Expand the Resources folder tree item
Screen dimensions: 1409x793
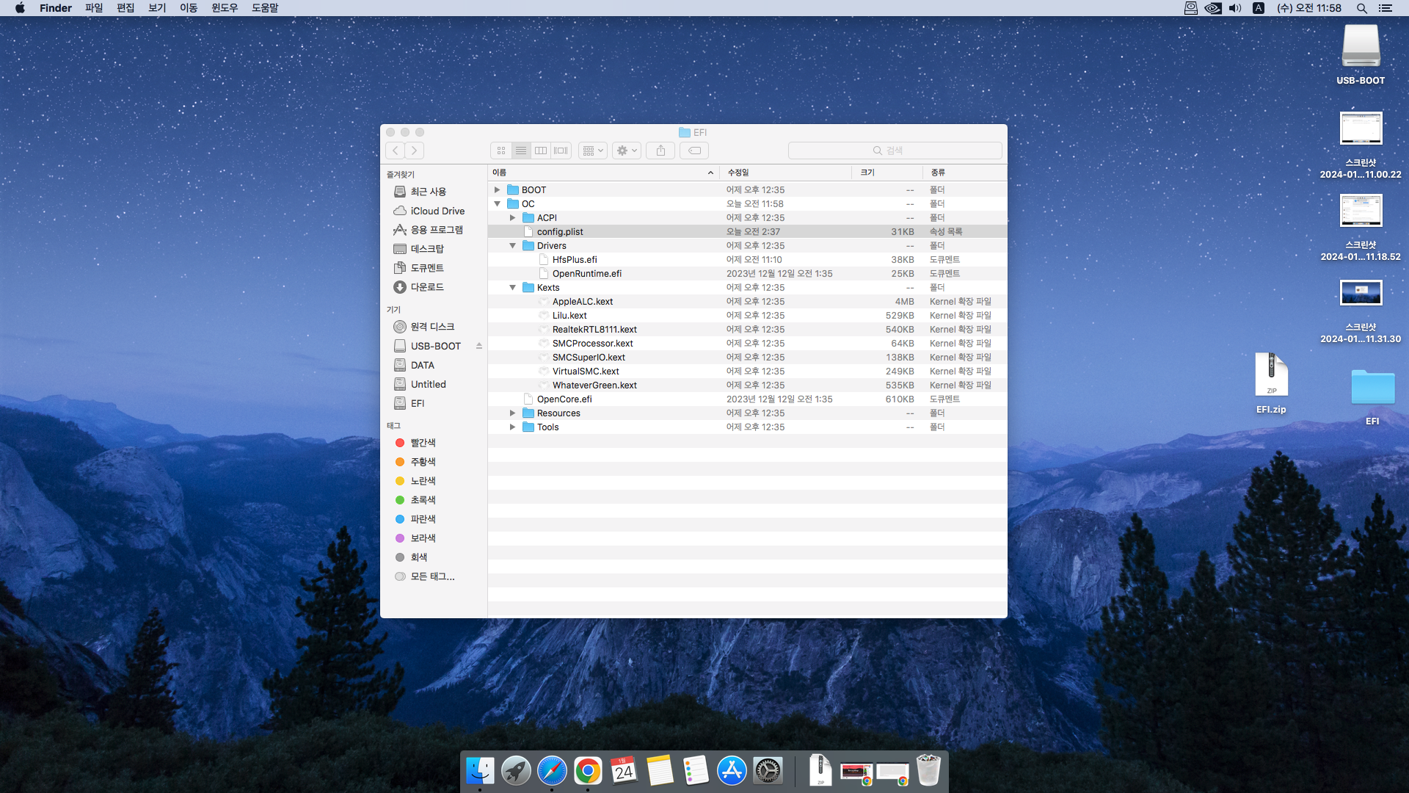(x=512, y=413)
